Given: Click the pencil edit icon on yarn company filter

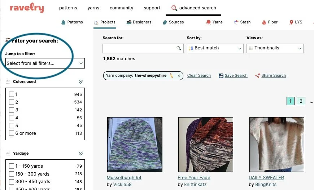Looking at the screenshot, I should tap(171, 76).
